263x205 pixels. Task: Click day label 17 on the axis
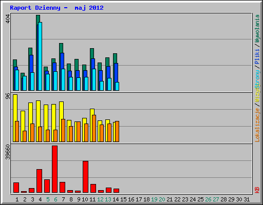click(x=139, y=199)
